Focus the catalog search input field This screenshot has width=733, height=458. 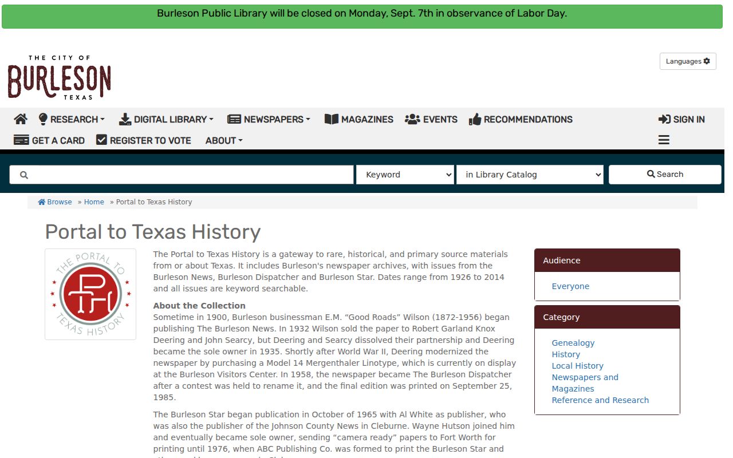point(182,175)
